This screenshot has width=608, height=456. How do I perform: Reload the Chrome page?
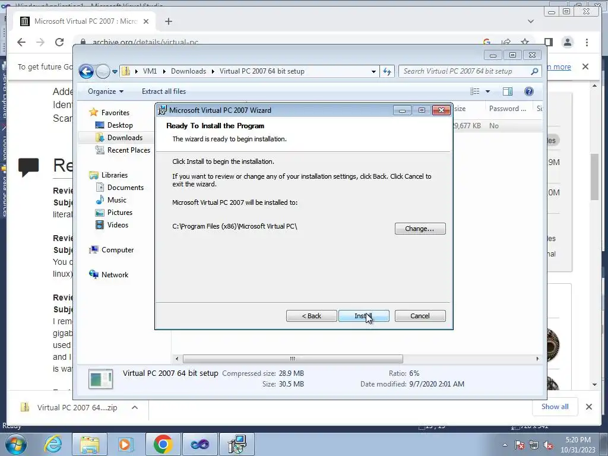coord(59,42)
